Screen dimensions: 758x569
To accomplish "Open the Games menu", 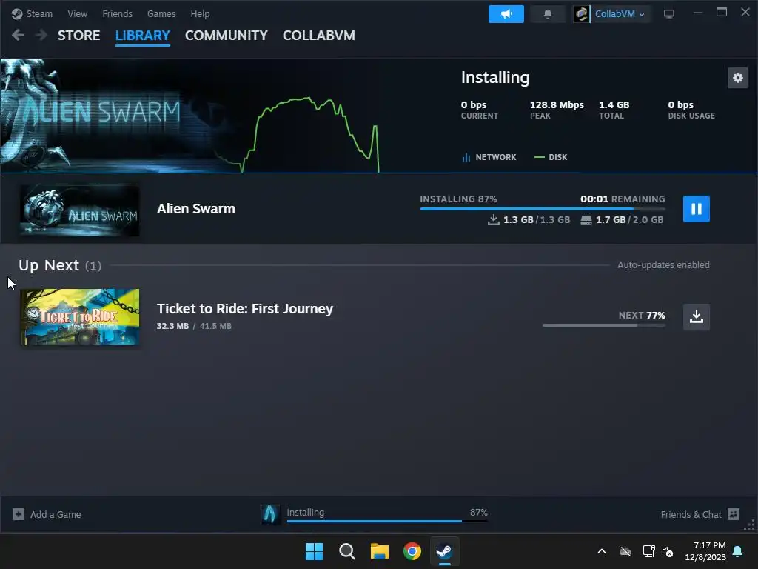I will pyautogui.click(x=161, y=13).
